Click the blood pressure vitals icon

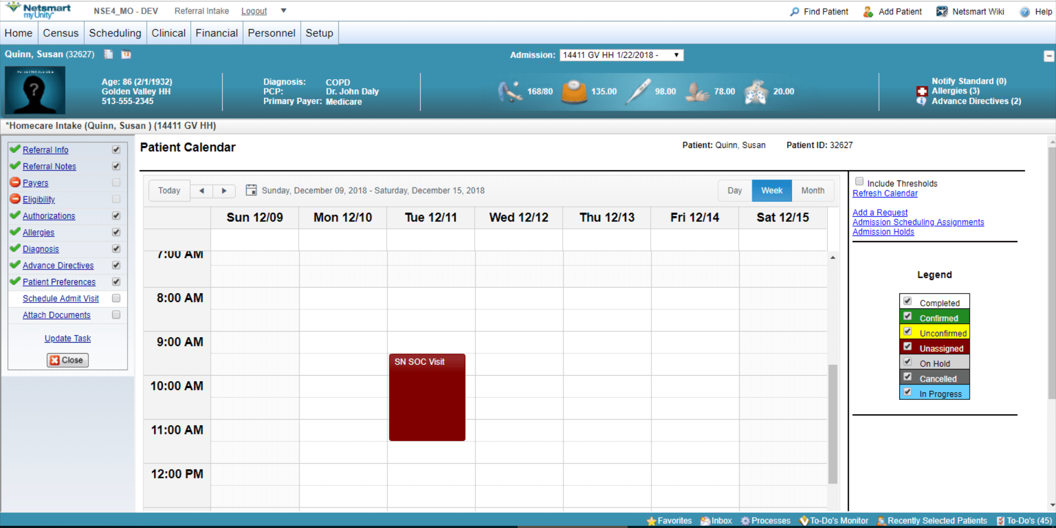click(510, 91)
